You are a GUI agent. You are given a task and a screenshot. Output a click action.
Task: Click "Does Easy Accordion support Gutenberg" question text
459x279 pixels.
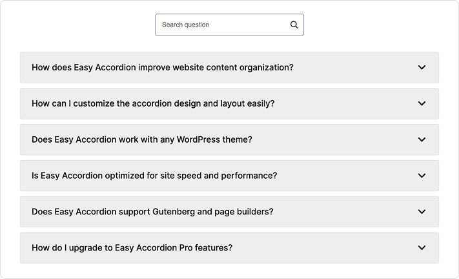pyautogui.click(x=152, y=212)
